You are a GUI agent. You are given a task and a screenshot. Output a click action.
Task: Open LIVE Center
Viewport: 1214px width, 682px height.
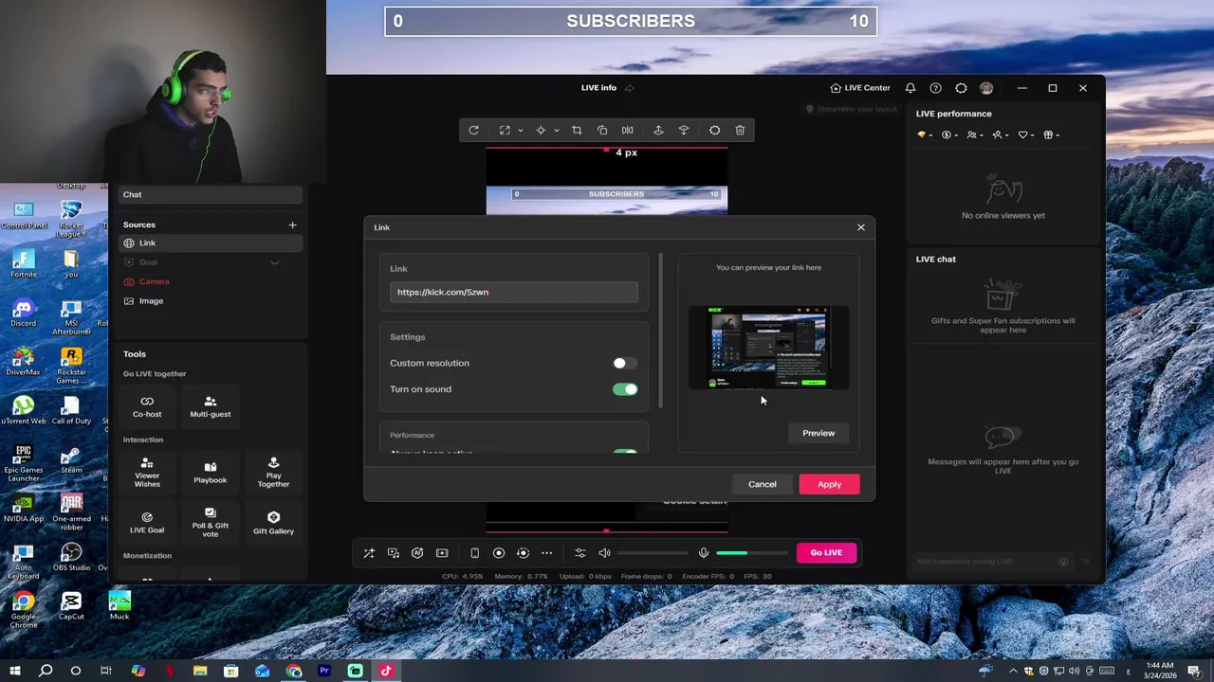click(860, 88)
